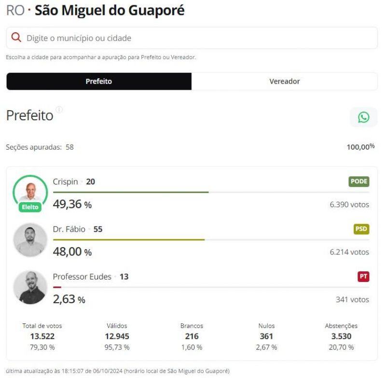
Task: Switch to the Prefeito tab
Action: coord(98,81)
